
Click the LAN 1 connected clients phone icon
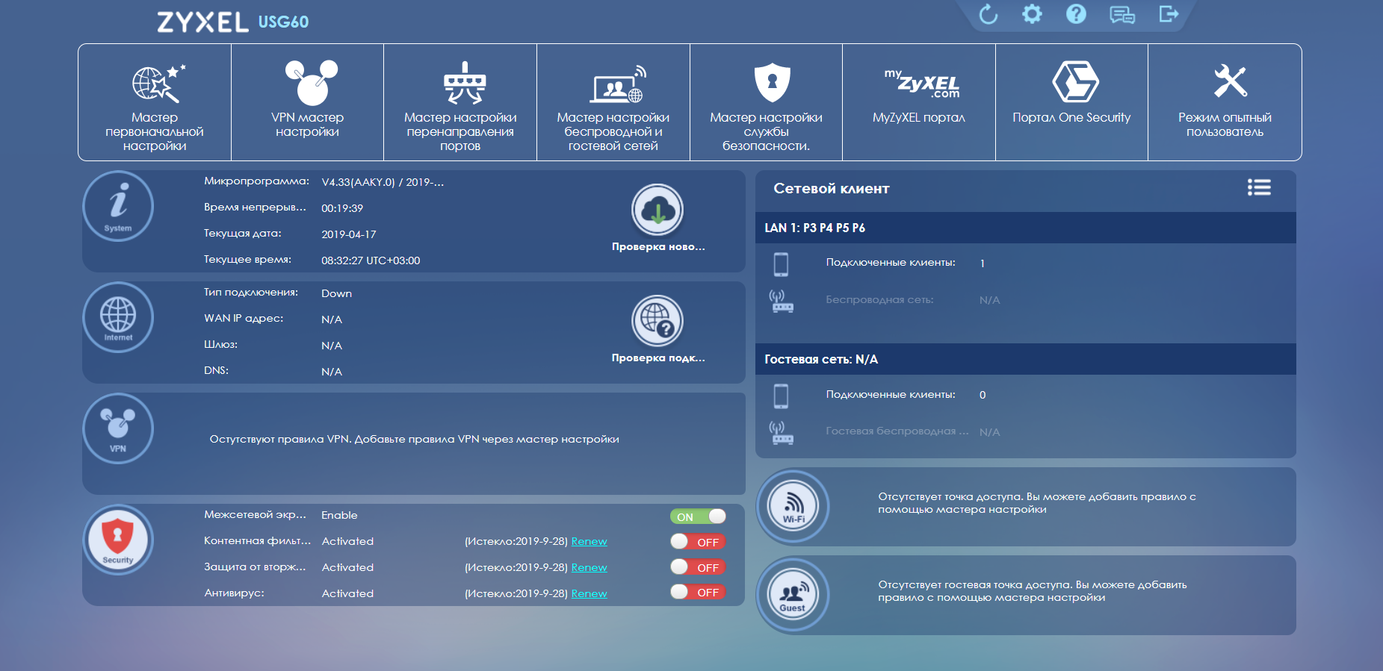781,264
